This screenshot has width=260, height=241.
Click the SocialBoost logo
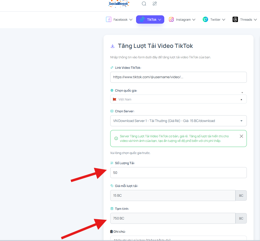(x=119, y=4)
